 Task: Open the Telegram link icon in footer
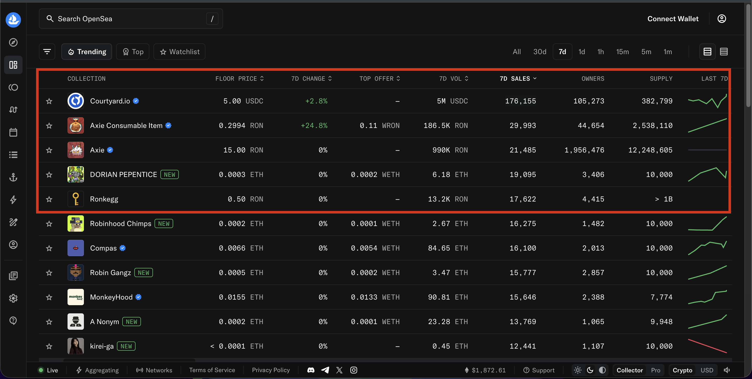pyautogui.click(x=325, y=370)
